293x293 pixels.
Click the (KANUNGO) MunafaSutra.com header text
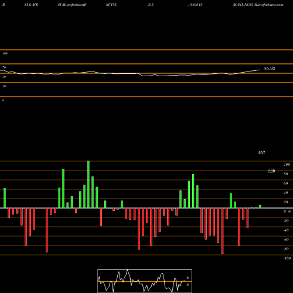(258, 5)
